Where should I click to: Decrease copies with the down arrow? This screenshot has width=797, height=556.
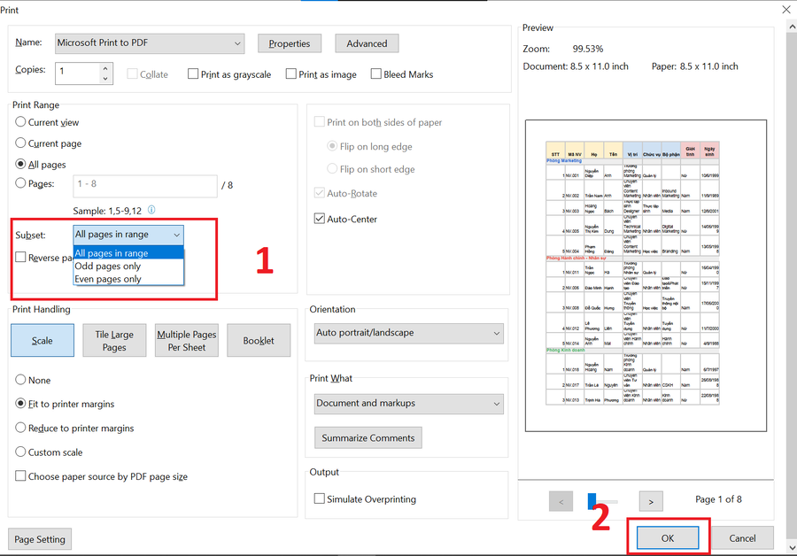pos(105,79)
